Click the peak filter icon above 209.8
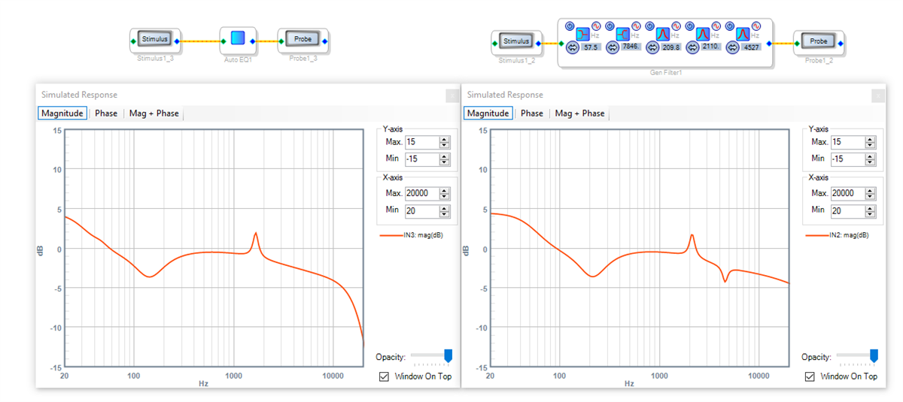Image resolution: width=903 pixels, height=402 pixels. click(663, 34)
